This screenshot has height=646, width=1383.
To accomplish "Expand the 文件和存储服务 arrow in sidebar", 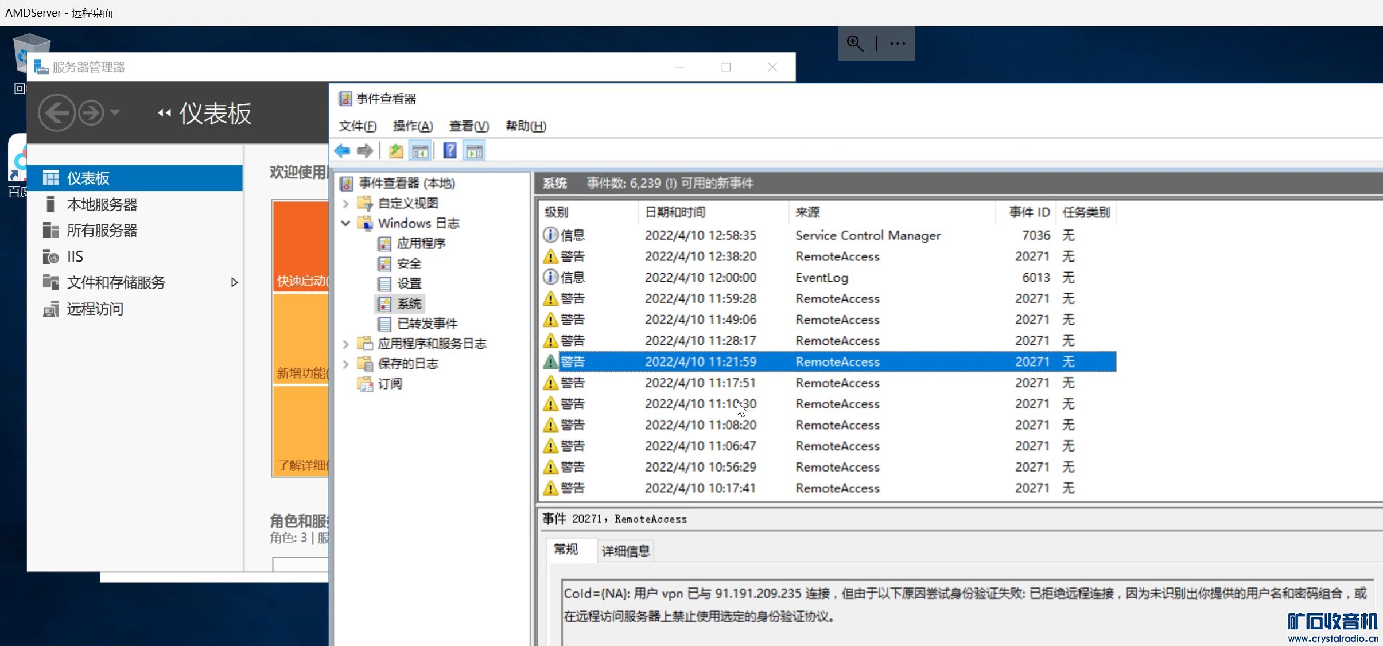I will [234, 282].
